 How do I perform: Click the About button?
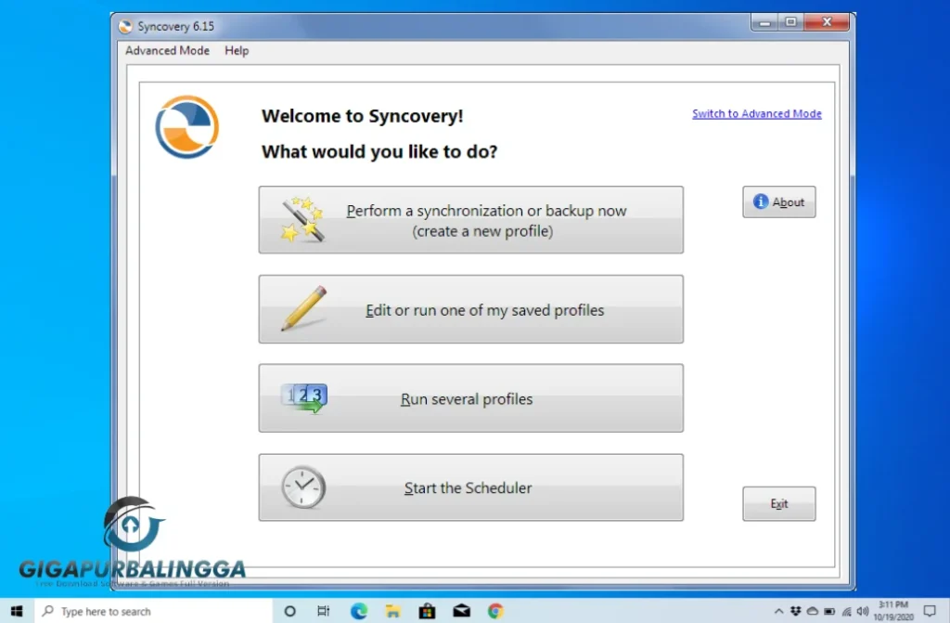point(779,201)
